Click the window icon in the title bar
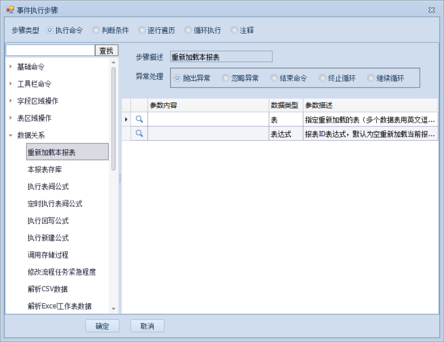 10,10
